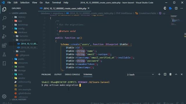Viewport: 186px width, 104px height.
Task: Select the TERMINAL panel tab
Action: (x=88, y=75)
